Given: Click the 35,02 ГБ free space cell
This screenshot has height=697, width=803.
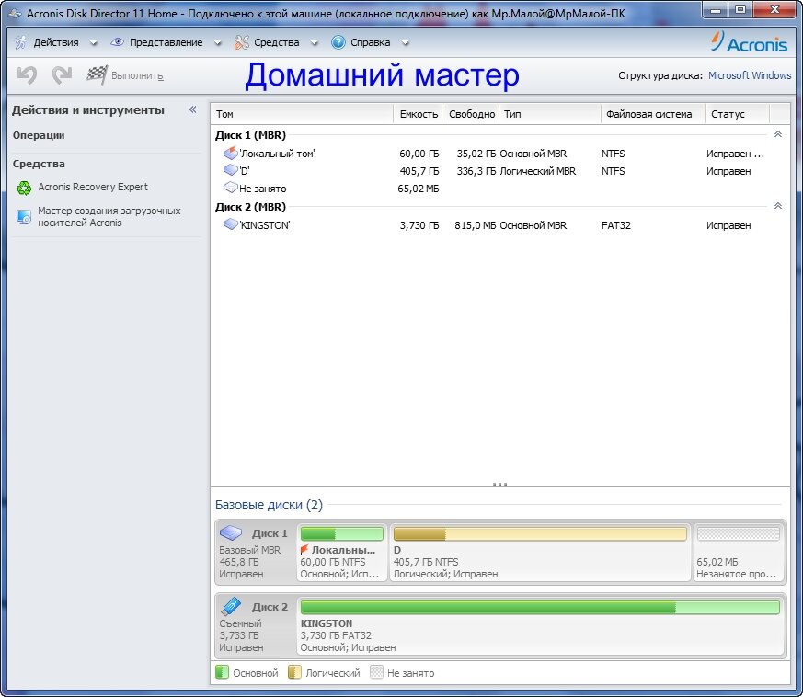Looking at the screenshot, I should (476, 154).
